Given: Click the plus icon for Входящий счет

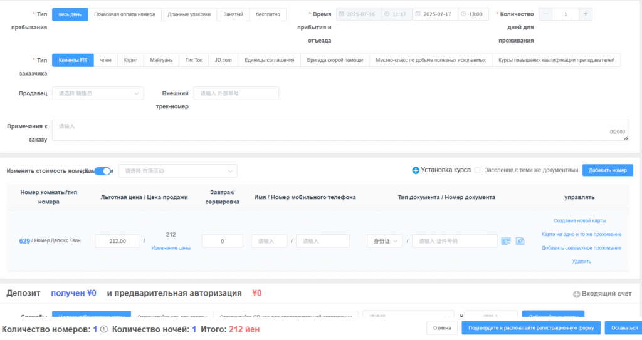Looking at the screenshot, I should point(577,294).
